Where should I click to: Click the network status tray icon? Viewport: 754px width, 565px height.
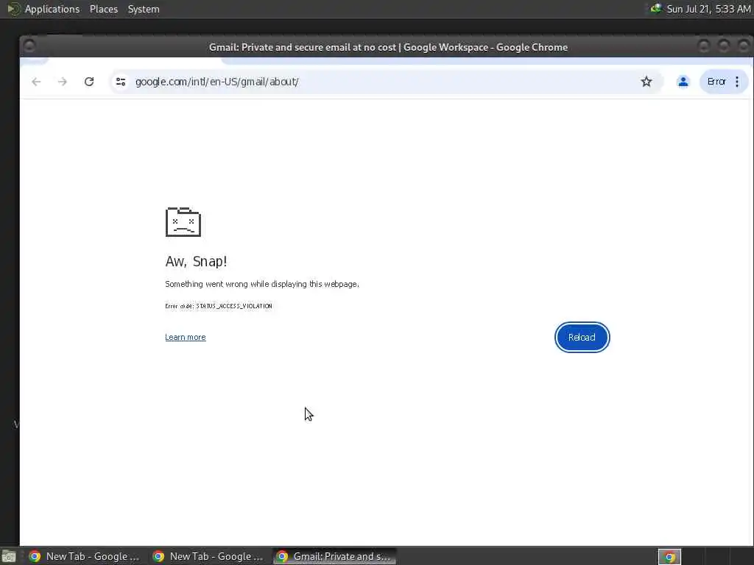655,9
